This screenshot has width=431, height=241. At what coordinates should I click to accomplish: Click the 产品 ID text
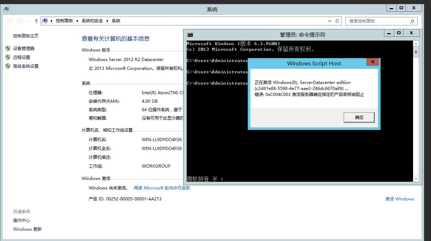(125, 199)
